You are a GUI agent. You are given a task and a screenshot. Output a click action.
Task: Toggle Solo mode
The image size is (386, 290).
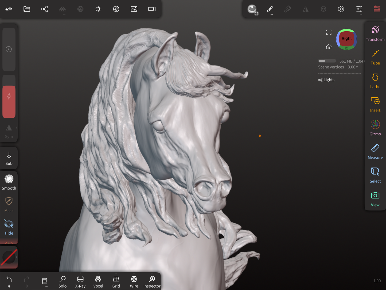[63, 282]
